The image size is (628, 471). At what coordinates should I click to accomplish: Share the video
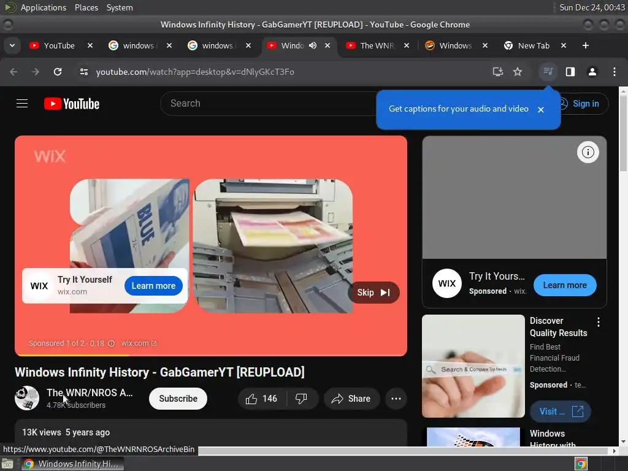click(351, 399)
